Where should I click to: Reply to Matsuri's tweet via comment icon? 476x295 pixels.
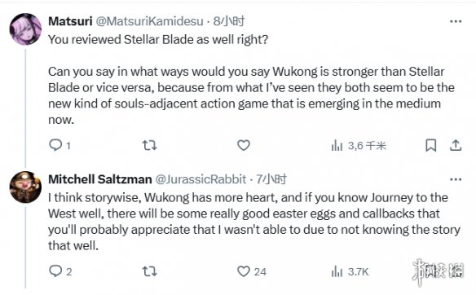(55, 145)
